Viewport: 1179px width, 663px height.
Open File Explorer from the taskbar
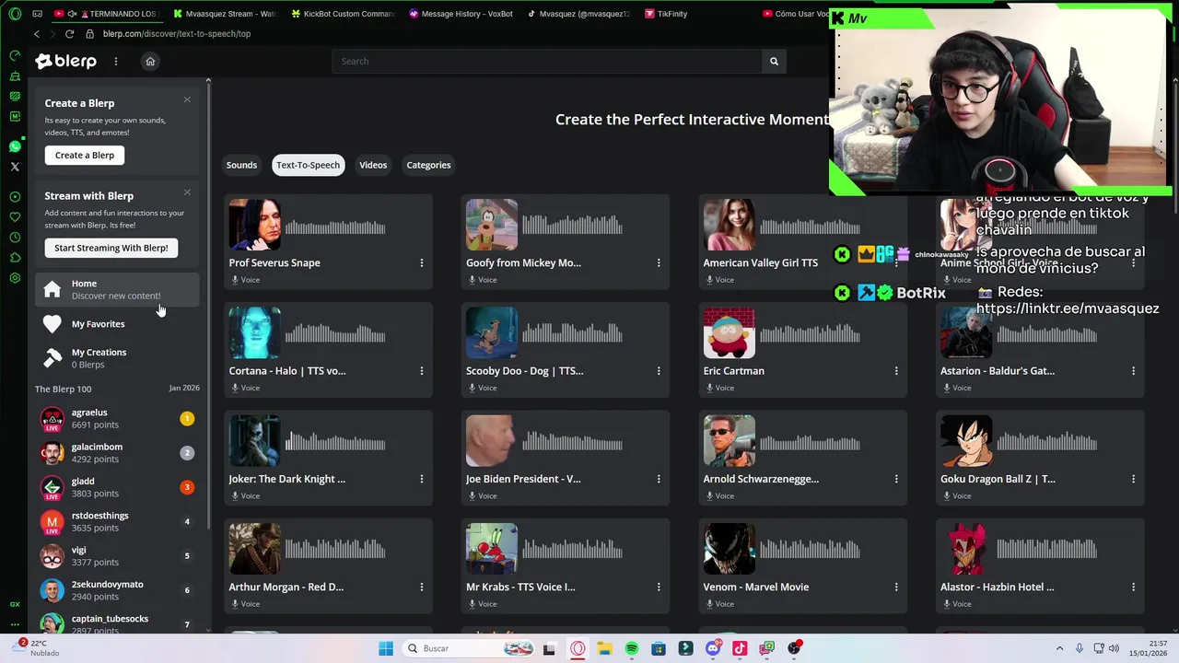point(604,648)
